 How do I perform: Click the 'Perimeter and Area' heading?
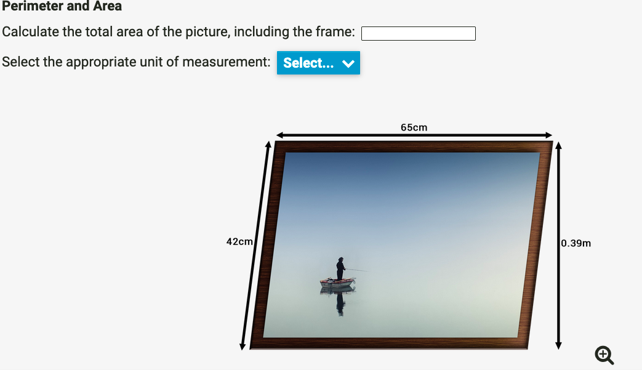click(x=61, y=7)
